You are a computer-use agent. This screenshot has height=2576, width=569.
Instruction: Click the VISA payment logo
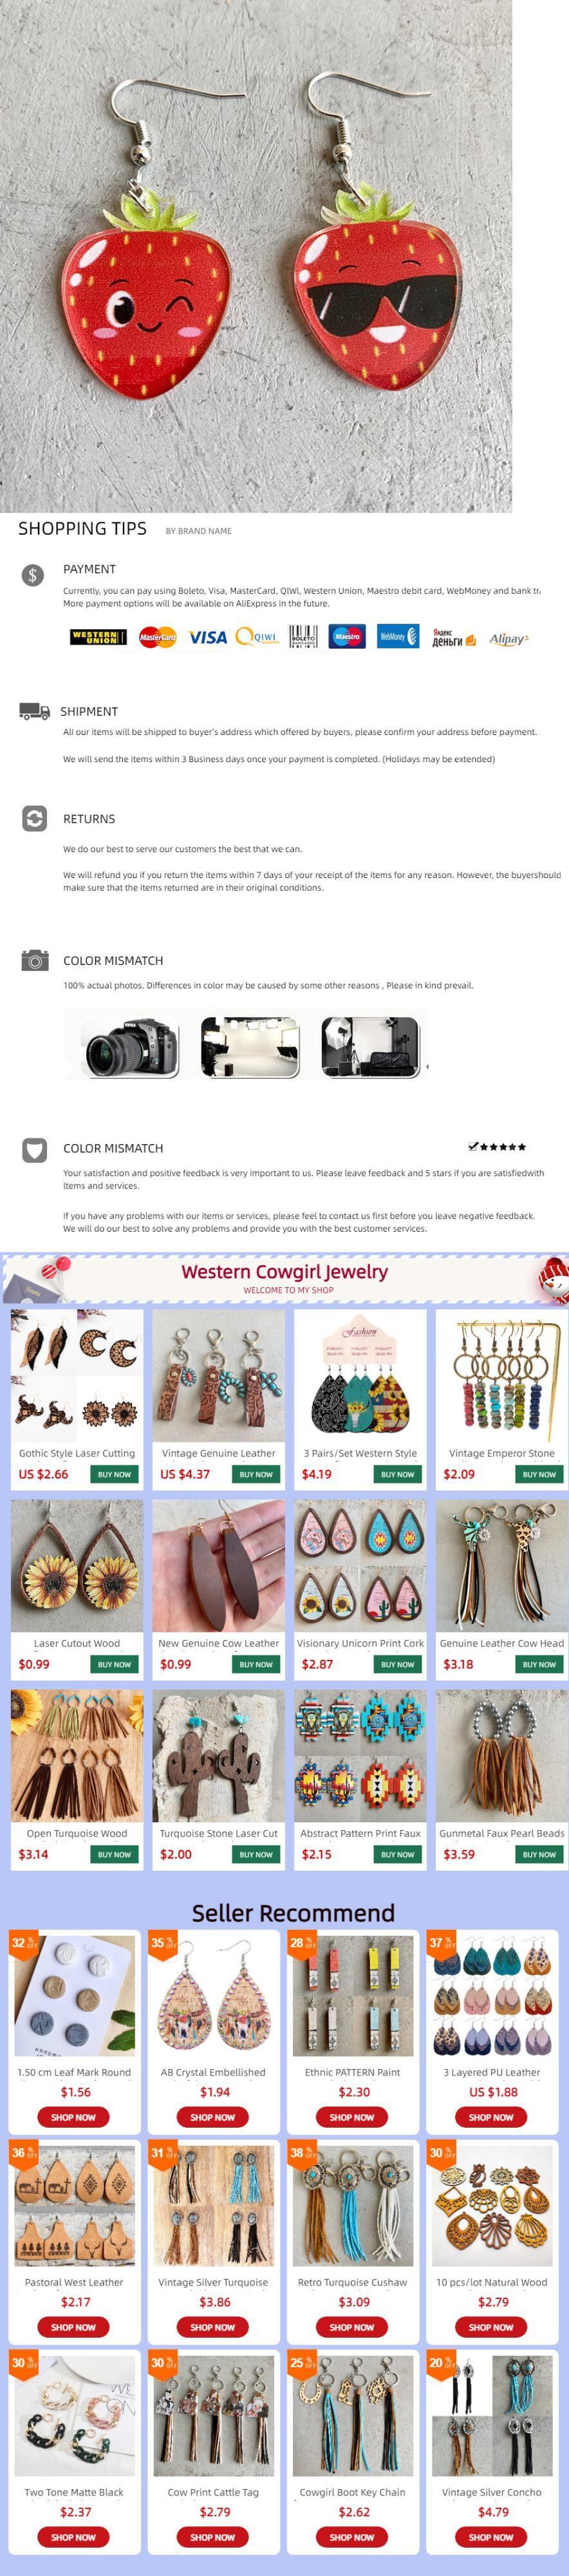point(207,637)
